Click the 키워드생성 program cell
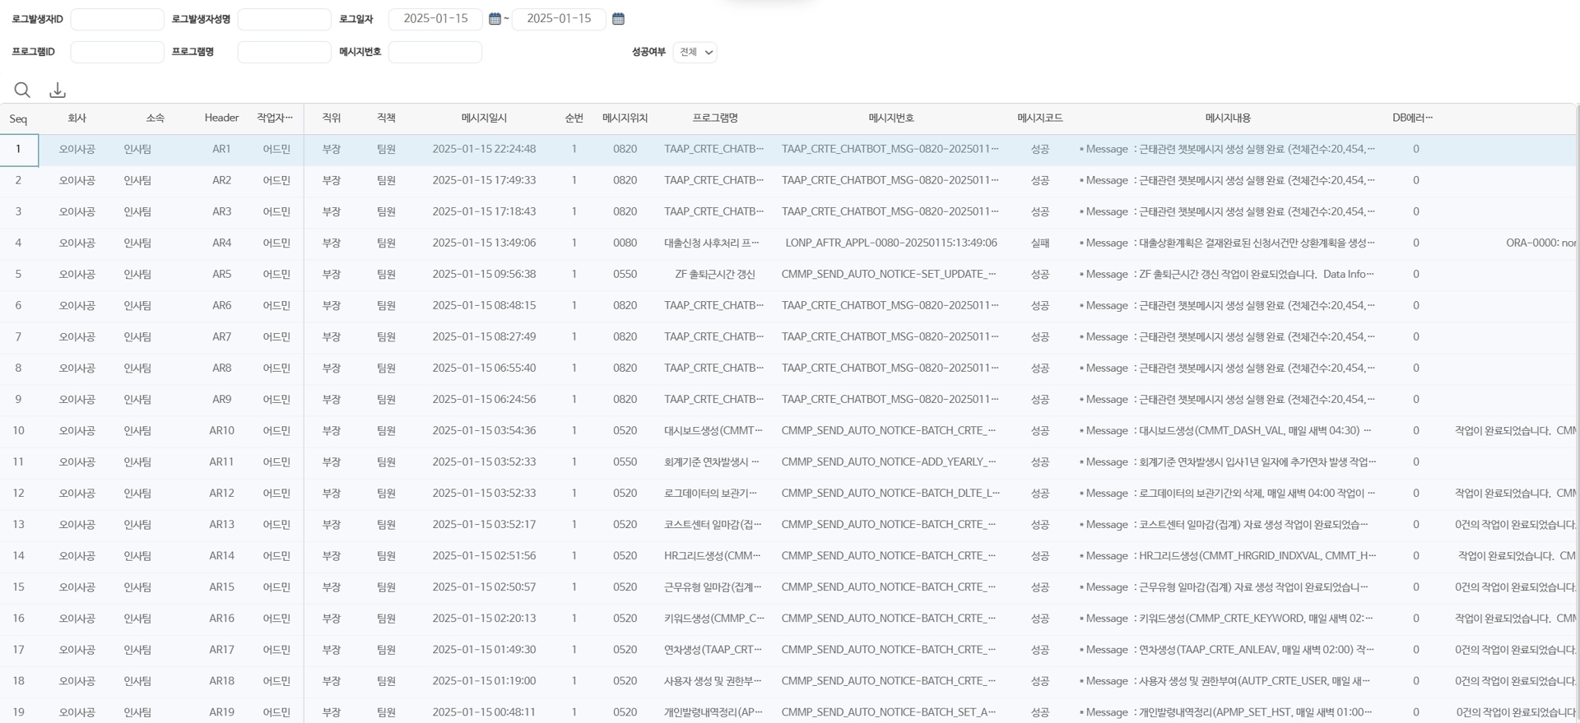This screenshot has width=1580, height=723. pos(714,619)
